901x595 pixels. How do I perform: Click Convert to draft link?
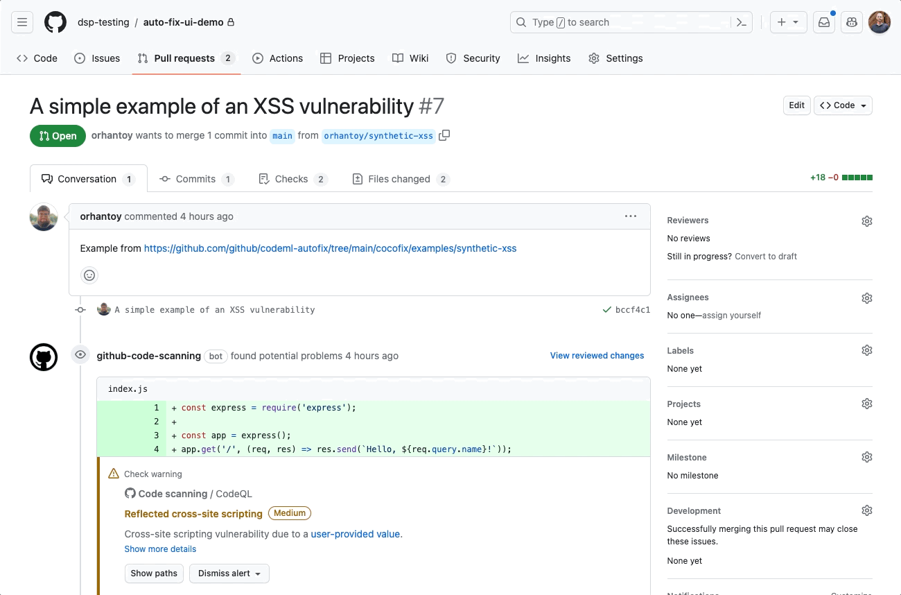point(766,257)
